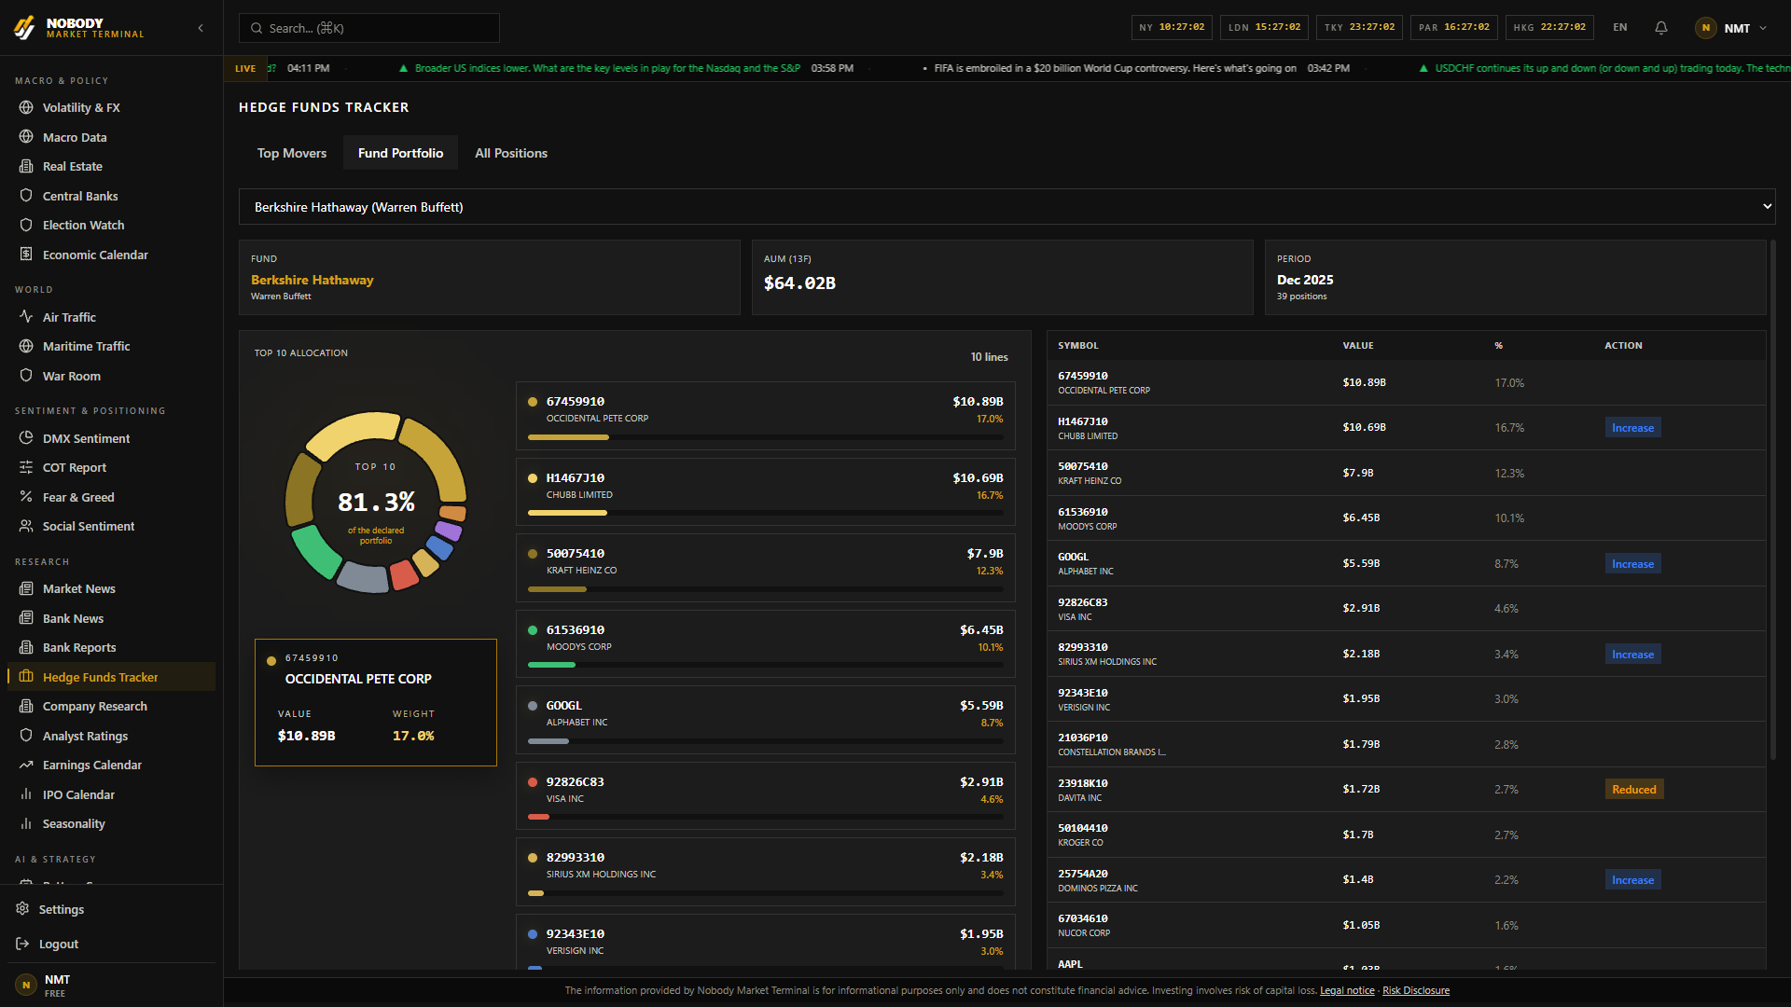This screenshot has height=1007, width=1791.
Task: Click the FIFA World Cup news headline
Action: (x=1116, y=68)
